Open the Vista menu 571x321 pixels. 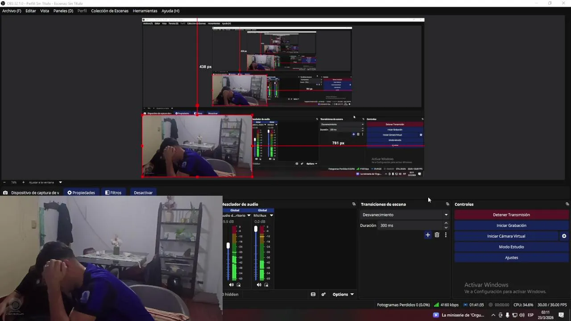click(x=45, y=11)
